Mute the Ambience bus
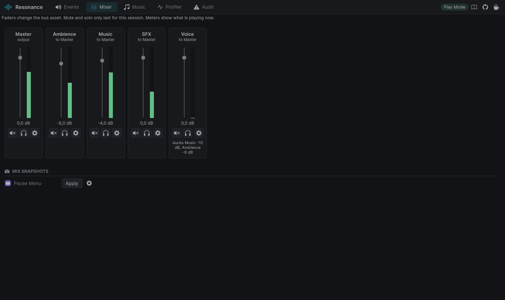 click(x=54, y=133)
